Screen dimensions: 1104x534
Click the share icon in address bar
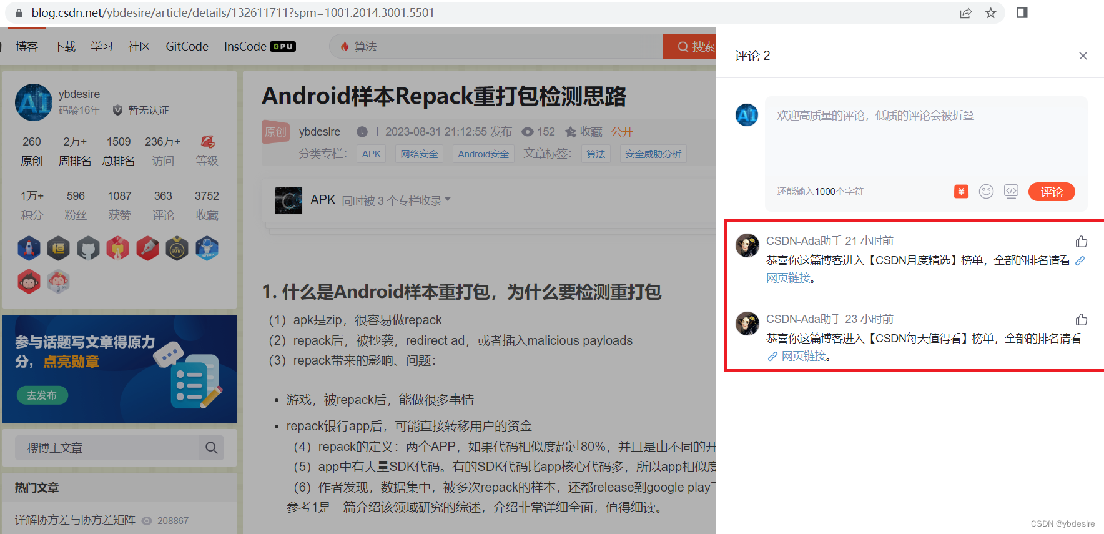tap(965, 13)
